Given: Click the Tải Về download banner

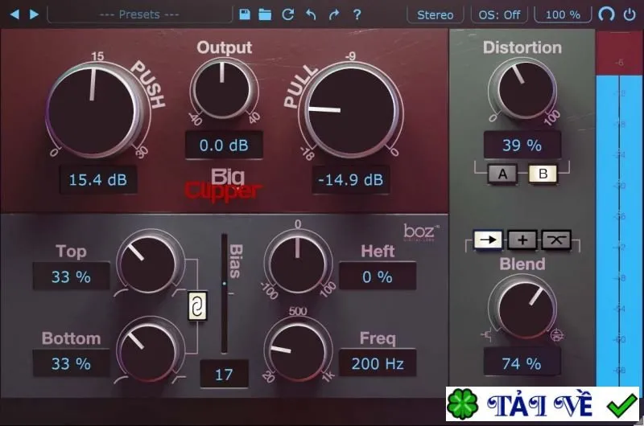Looking at the screenshot, I should coord(543,403).
